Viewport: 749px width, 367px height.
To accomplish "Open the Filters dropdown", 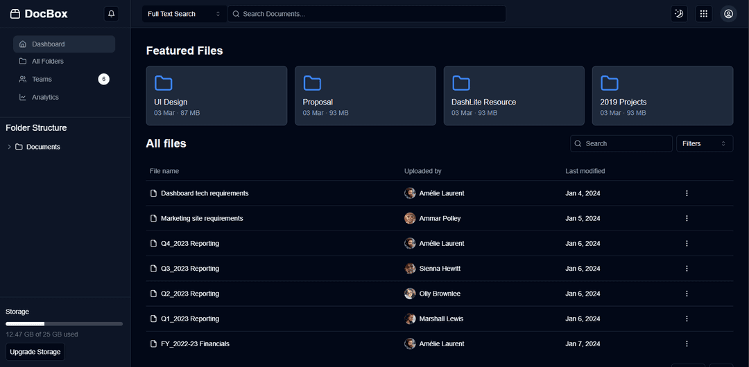I will pyautogui.click(x=704, y=143).
